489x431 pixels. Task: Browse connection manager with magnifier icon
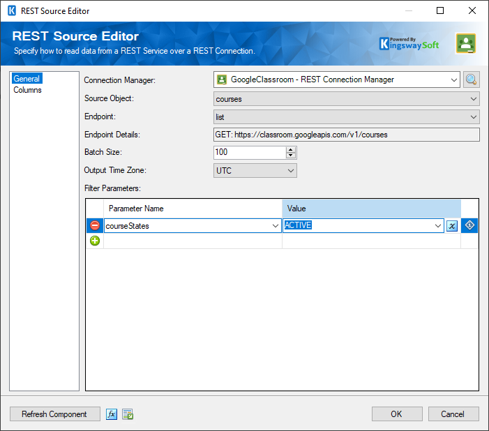(x=471, y=80)
